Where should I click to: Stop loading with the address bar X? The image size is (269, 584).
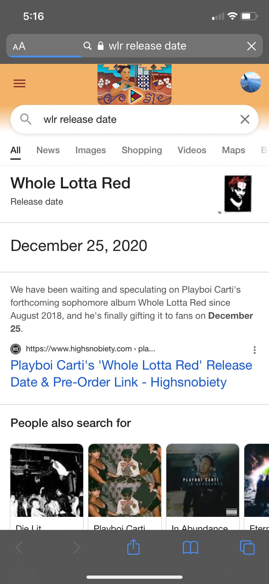click(x=251, y=46)
